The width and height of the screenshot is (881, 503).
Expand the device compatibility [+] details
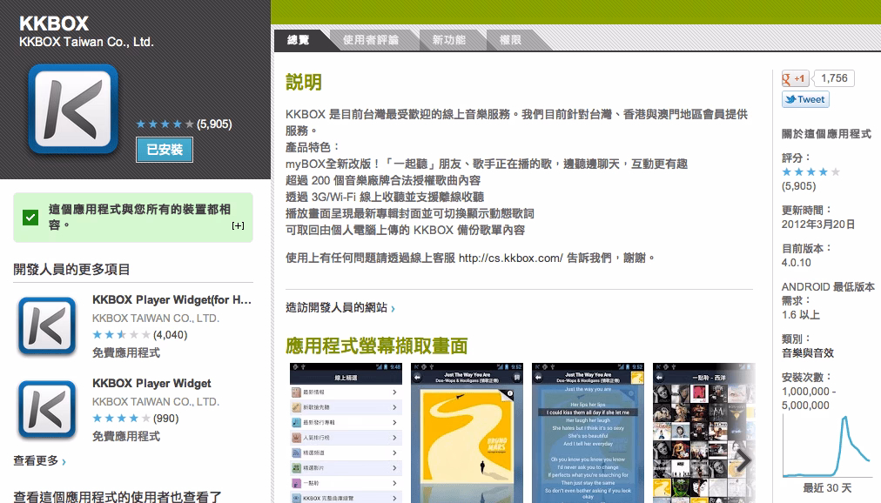238,225
